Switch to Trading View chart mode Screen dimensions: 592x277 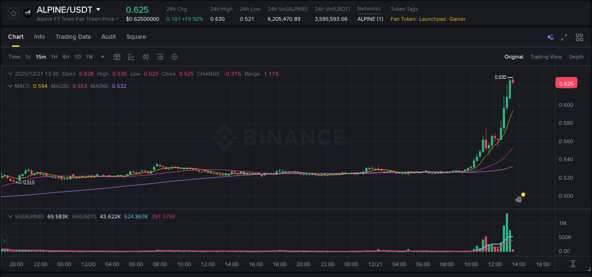(x=546, y=57)
